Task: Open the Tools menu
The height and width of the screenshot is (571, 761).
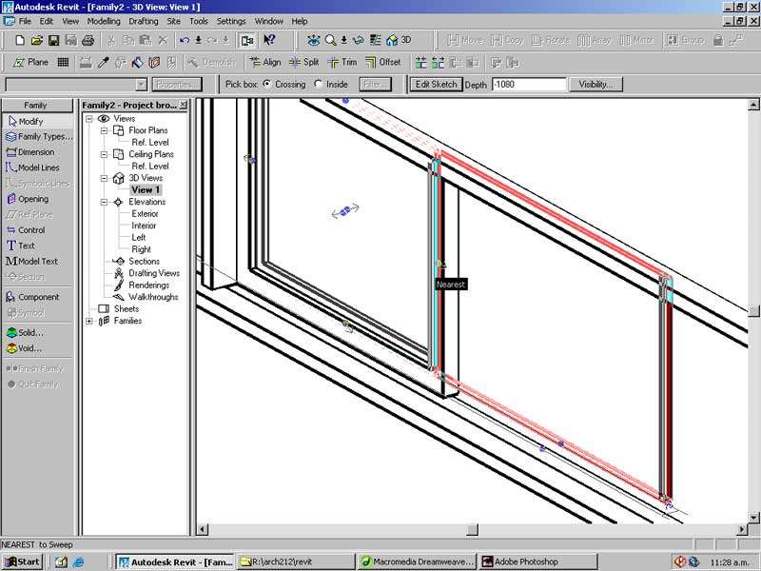Action: pos(199,21)
